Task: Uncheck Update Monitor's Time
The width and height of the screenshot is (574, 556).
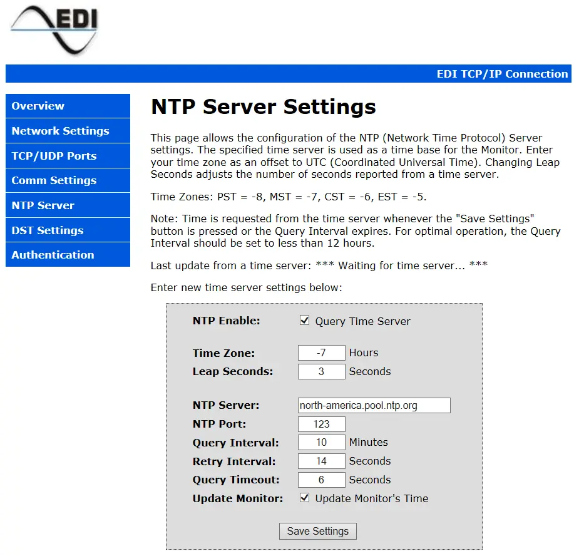Action: point(304,498)
